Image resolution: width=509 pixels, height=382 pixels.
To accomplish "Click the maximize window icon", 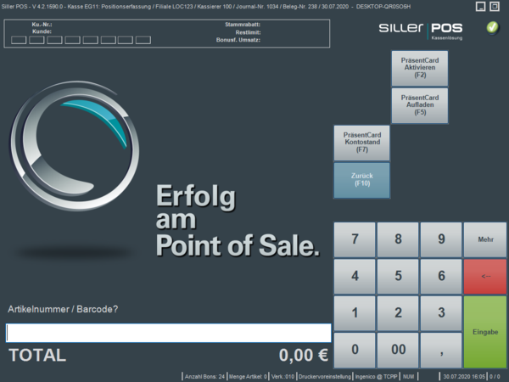I will [498, 7].
